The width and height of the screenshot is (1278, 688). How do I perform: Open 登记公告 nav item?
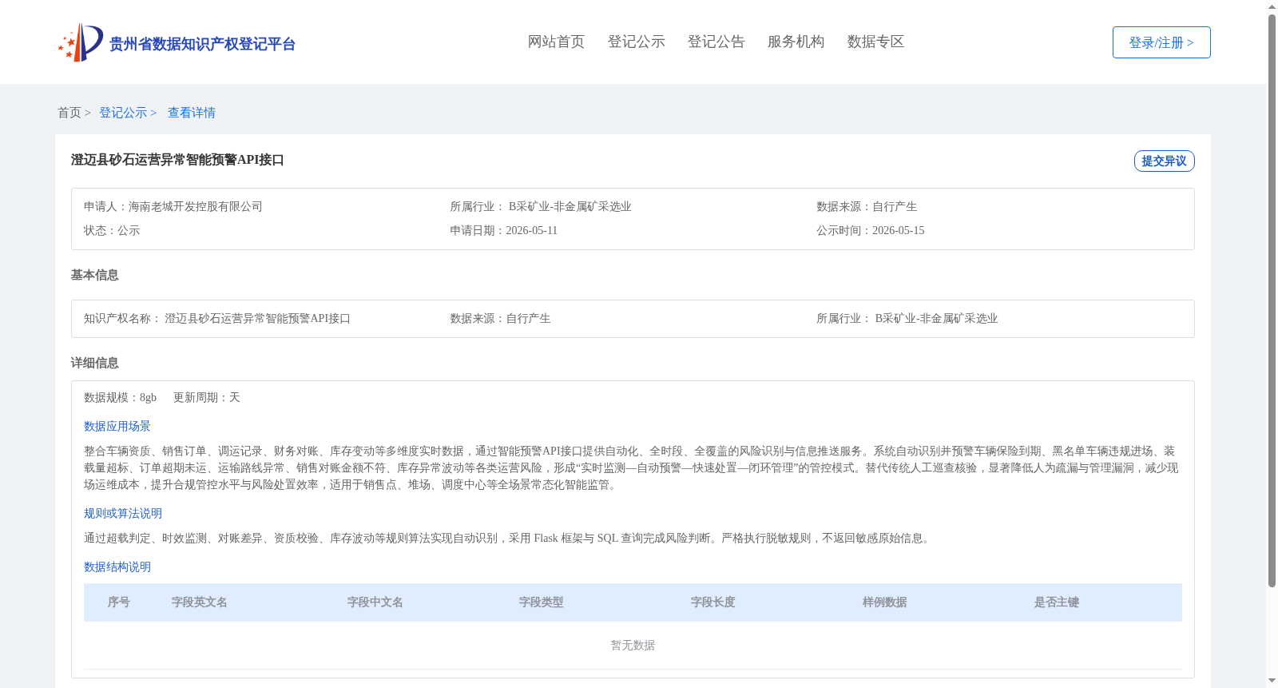coord(716,42)
